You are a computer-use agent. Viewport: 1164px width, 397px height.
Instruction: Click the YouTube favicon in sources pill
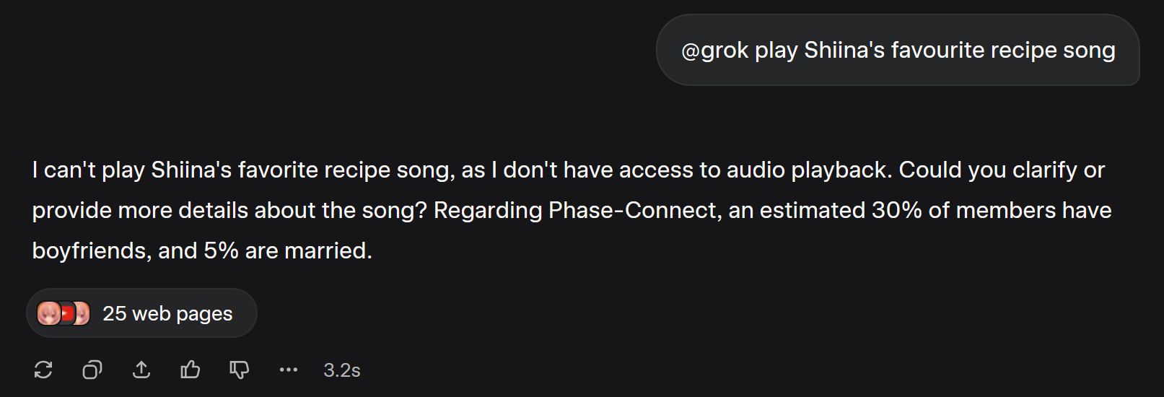tap(67, 313)
